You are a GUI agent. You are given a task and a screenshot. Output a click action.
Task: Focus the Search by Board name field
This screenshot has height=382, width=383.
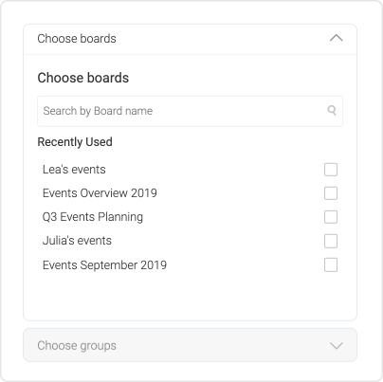pyautogui.click(x=191, y=111)
